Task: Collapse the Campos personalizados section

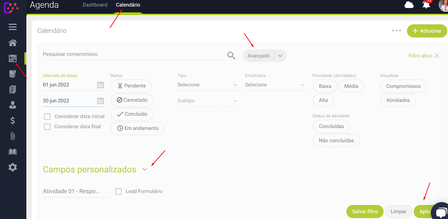Action: pos(144,169)
